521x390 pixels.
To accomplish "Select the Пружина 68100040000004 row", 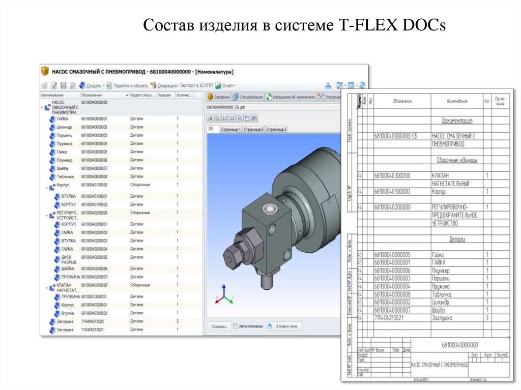I will click(121, 144).
